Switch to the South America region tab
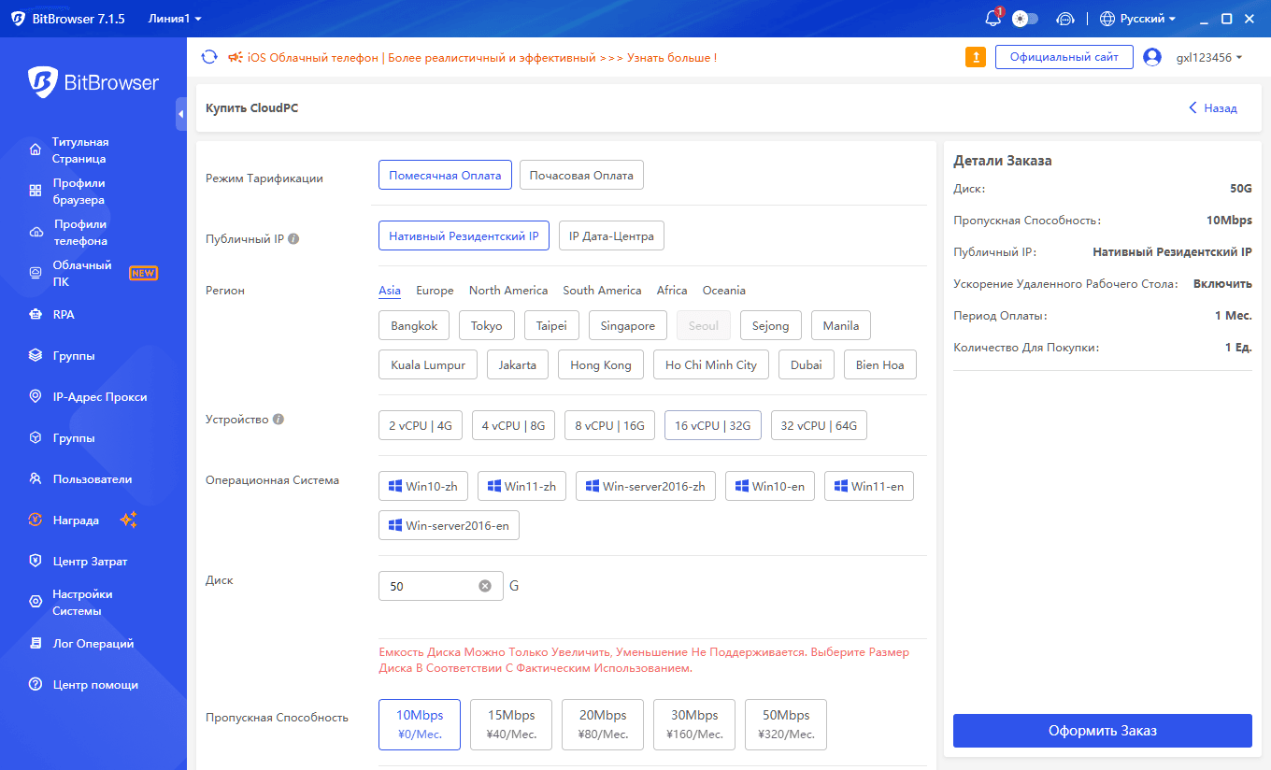 (x=602, y=291)
